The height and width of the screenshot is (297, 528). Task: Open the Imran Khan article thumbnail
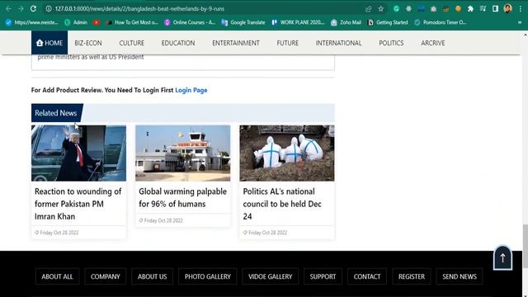point(79,153)
